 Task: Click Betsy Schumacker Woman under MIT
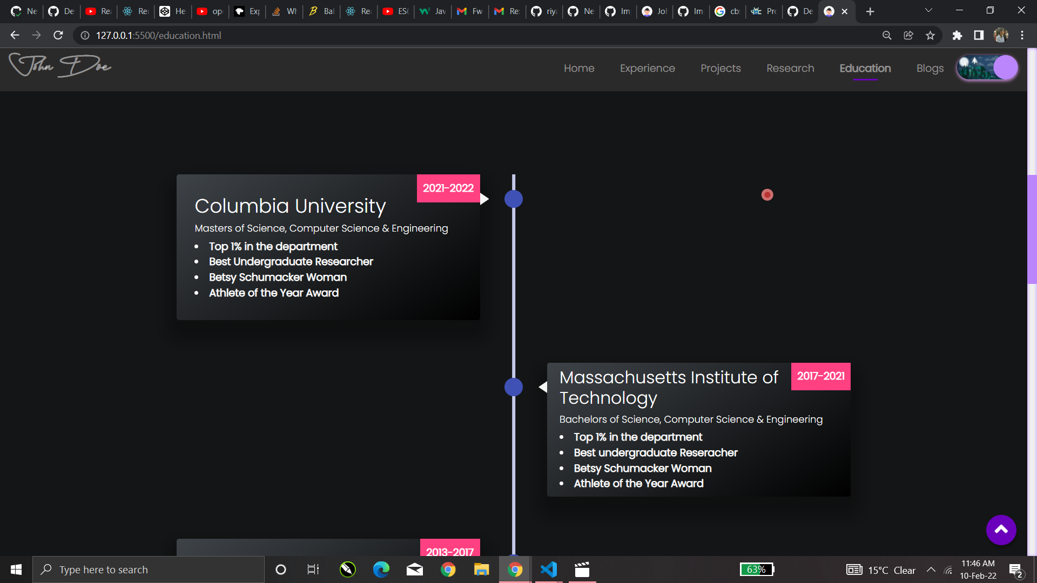(643, 469)
